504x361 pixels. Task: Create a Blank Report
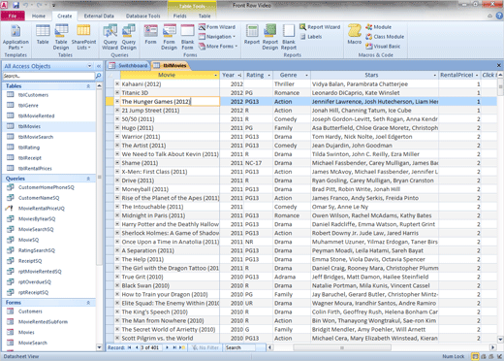pos(289,37)
